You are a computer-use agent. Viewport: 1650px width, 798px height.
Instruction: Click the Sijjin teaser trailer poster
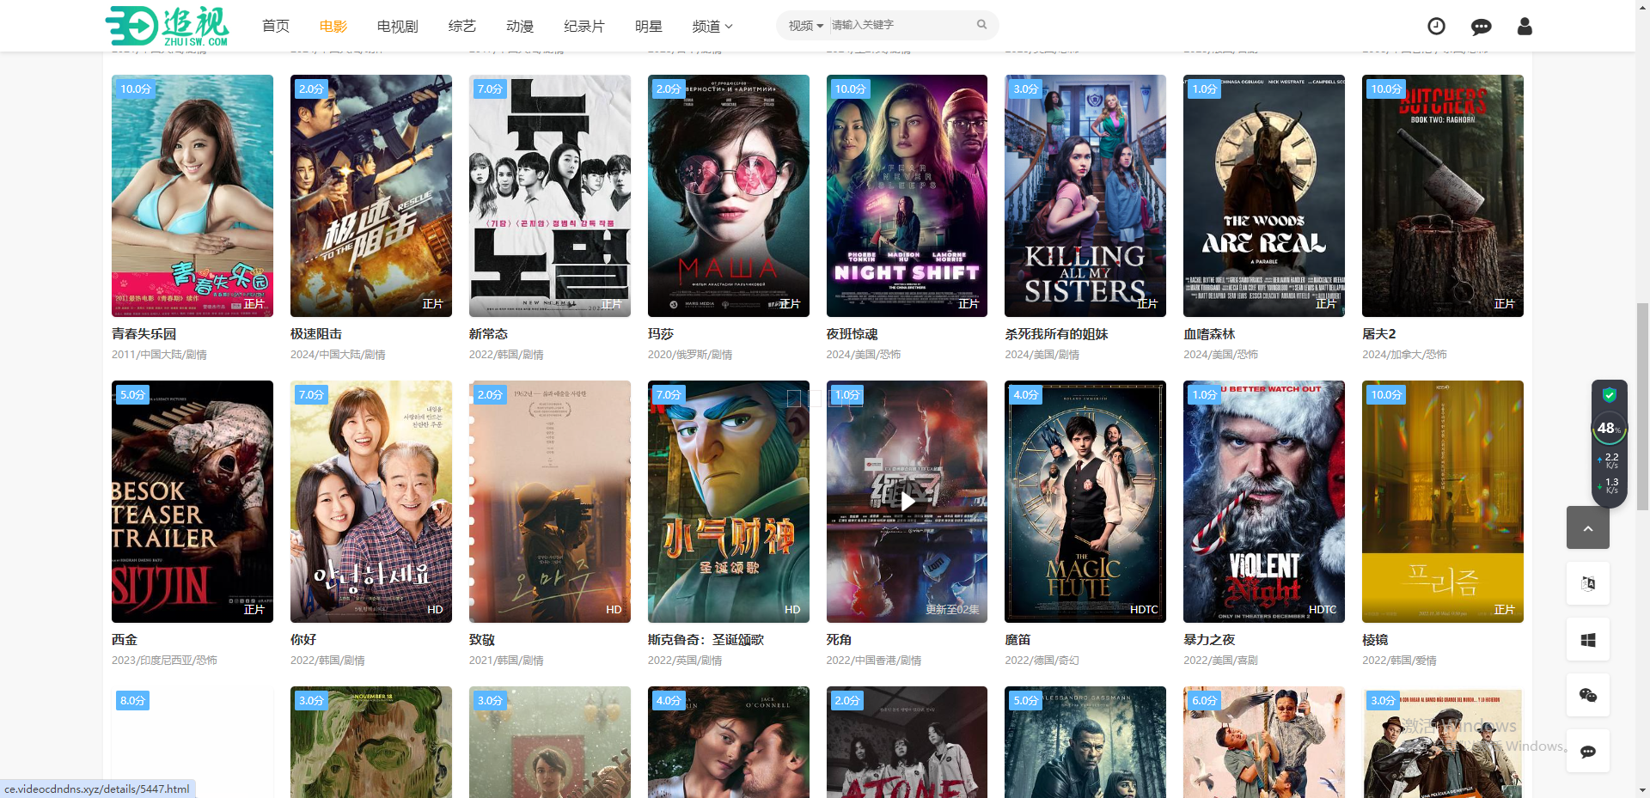pos(192,502)
